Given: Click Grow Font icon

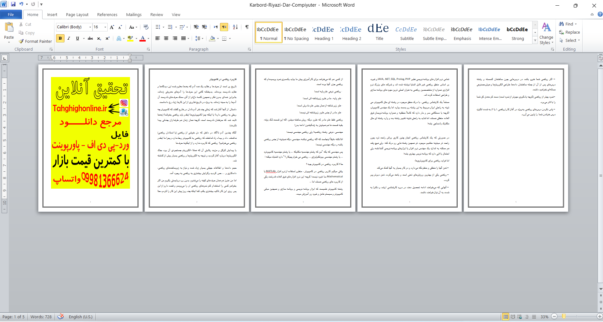Looking at the screenshot, I should tap(112, 27).
